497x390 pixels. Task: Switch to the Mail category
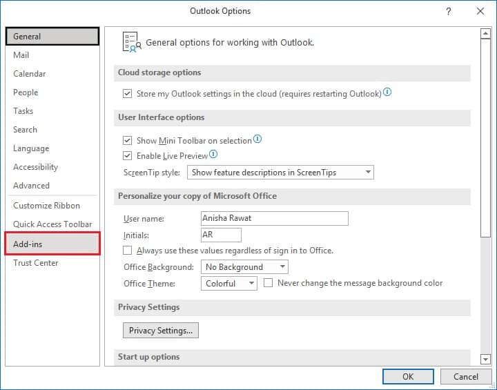(x=52, y=55)
